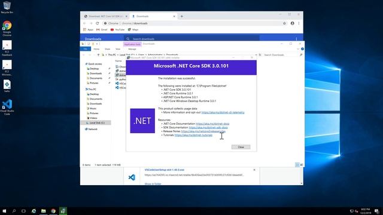Open the File tab in Explorer
The height and width of the screenshot is (215, 383).
pyautogui.click(x=86, y=49)
